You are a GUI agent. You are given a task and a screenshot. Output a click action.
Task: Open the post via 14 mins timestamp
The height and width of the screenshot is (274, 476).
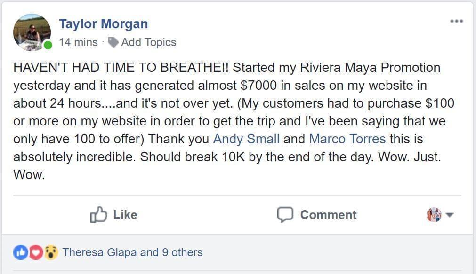tap(78, 42)
